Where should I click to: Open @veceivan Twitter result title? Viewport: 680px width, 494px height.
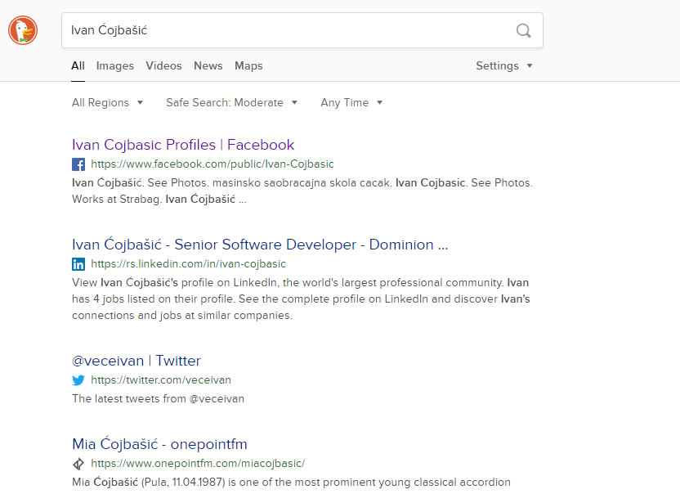136,361
